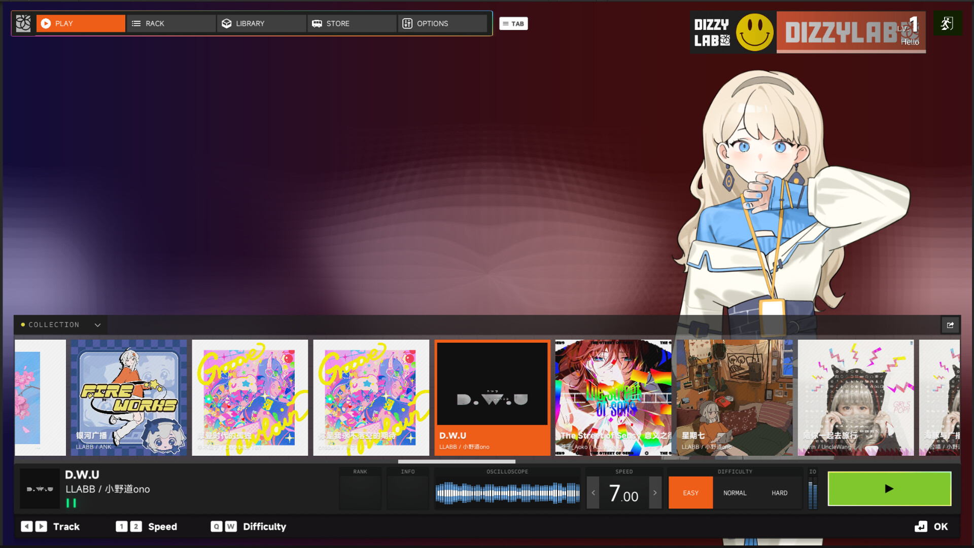Open the RANK panel

tap(360, 489)
